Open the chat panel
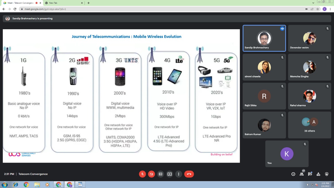Screen dimensions: 334x188 (x=310, y=174)
